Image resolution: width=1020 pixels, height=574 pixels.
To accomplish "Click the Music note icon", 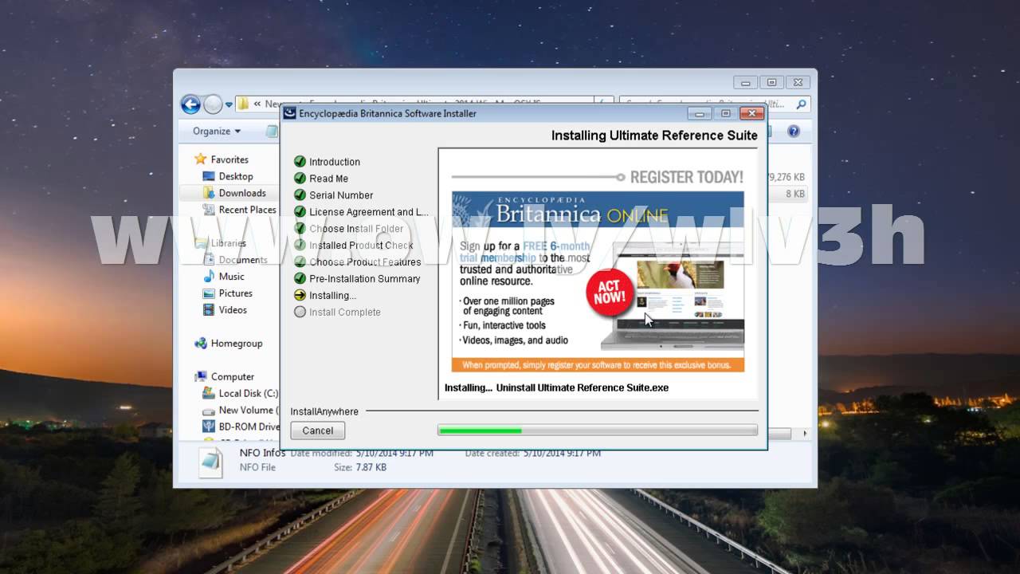I will [x=209, y=277].
